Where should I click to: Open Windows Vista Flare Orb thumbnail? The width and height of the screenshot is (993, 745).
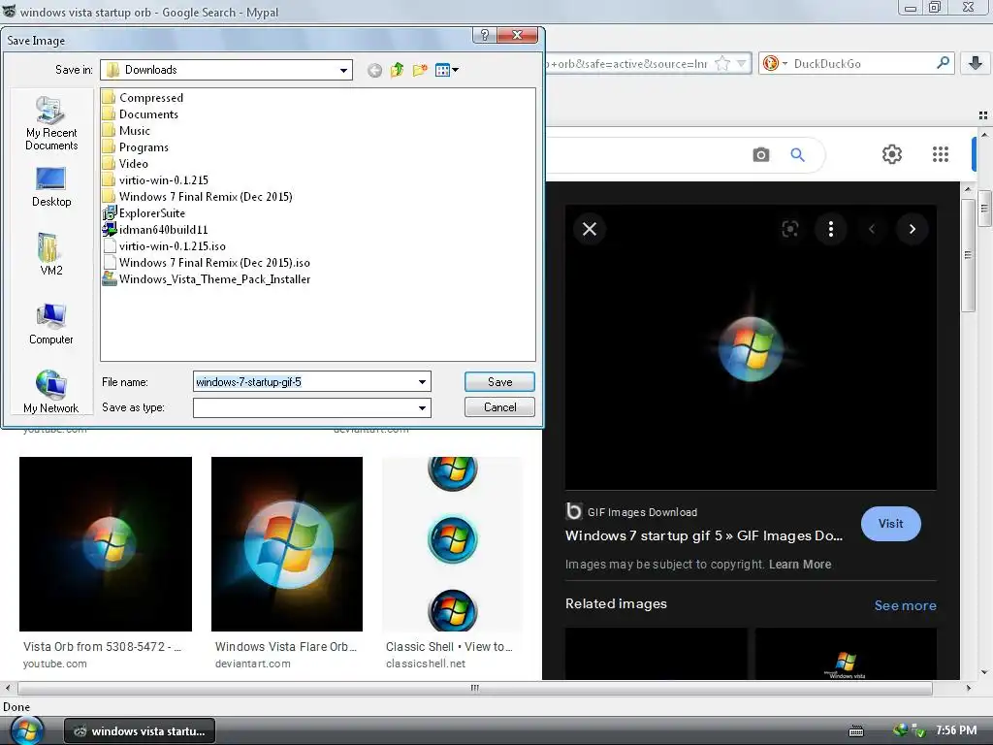pyautogui.click(x=287, y=543)
